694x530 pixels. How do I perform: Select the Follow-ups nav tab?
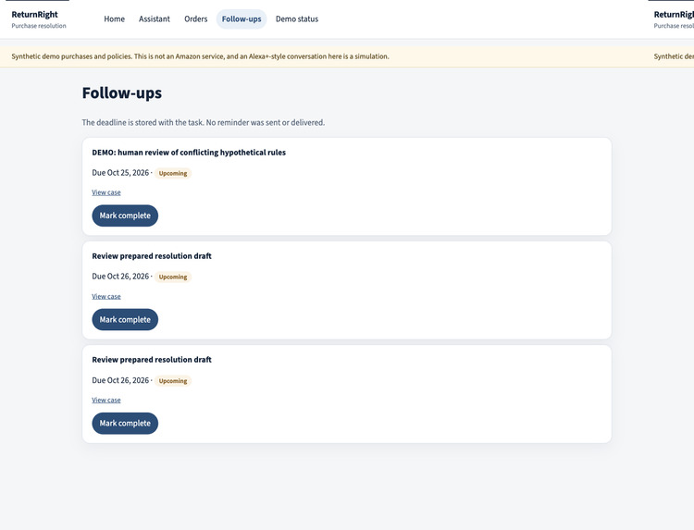point(242,19)
